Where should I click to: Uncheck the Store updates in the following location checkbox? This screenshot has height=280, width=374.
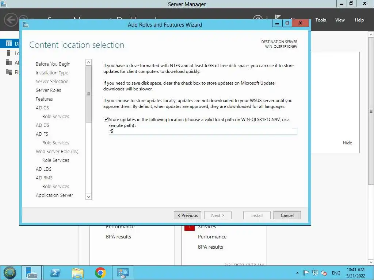pos(106,119)
